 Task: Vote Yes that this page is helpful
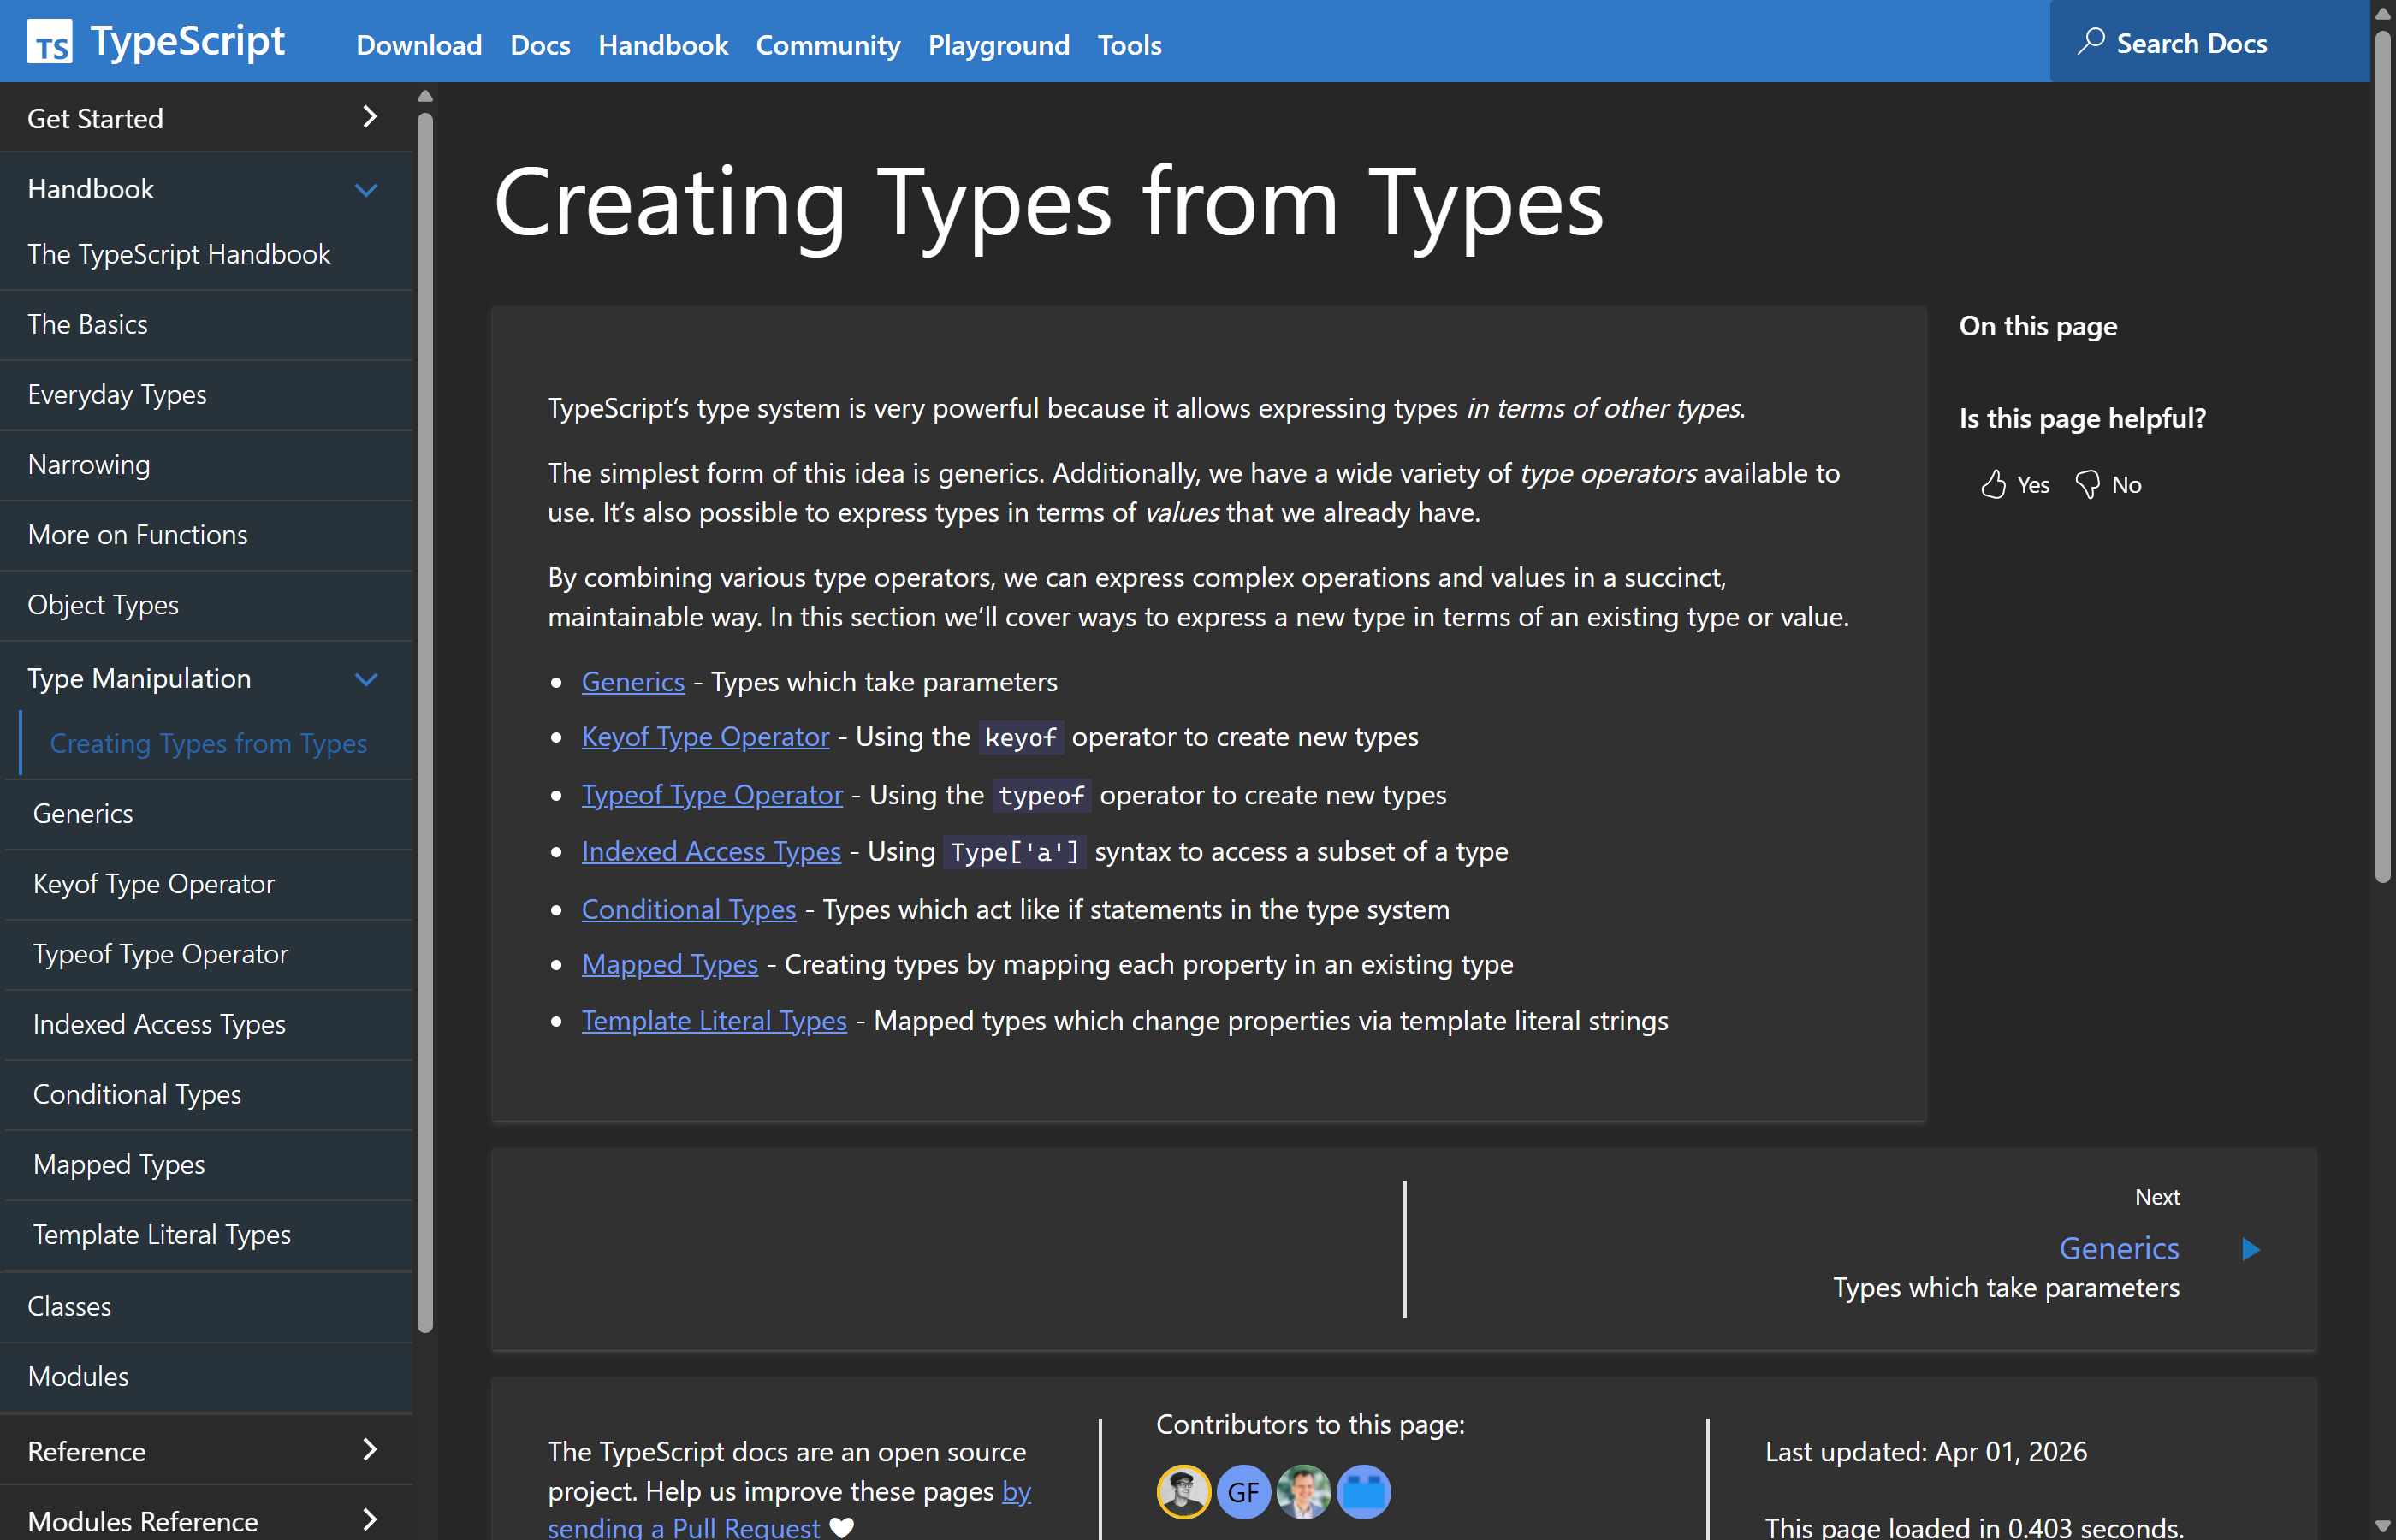point(2013,484)
